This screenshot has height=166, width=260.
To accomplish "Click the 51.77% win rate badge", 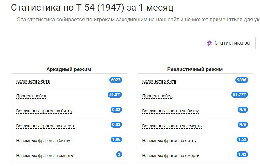I will (x=240, y=95).
